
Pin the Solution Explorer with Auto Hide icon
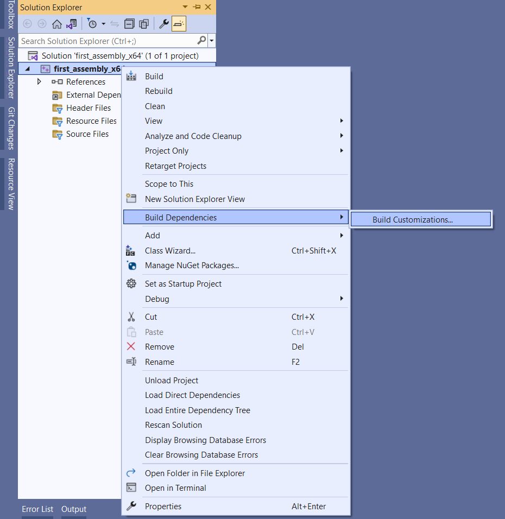197,7
